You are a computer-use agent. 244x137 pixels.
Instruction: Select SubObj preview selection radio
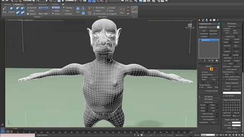206,87
